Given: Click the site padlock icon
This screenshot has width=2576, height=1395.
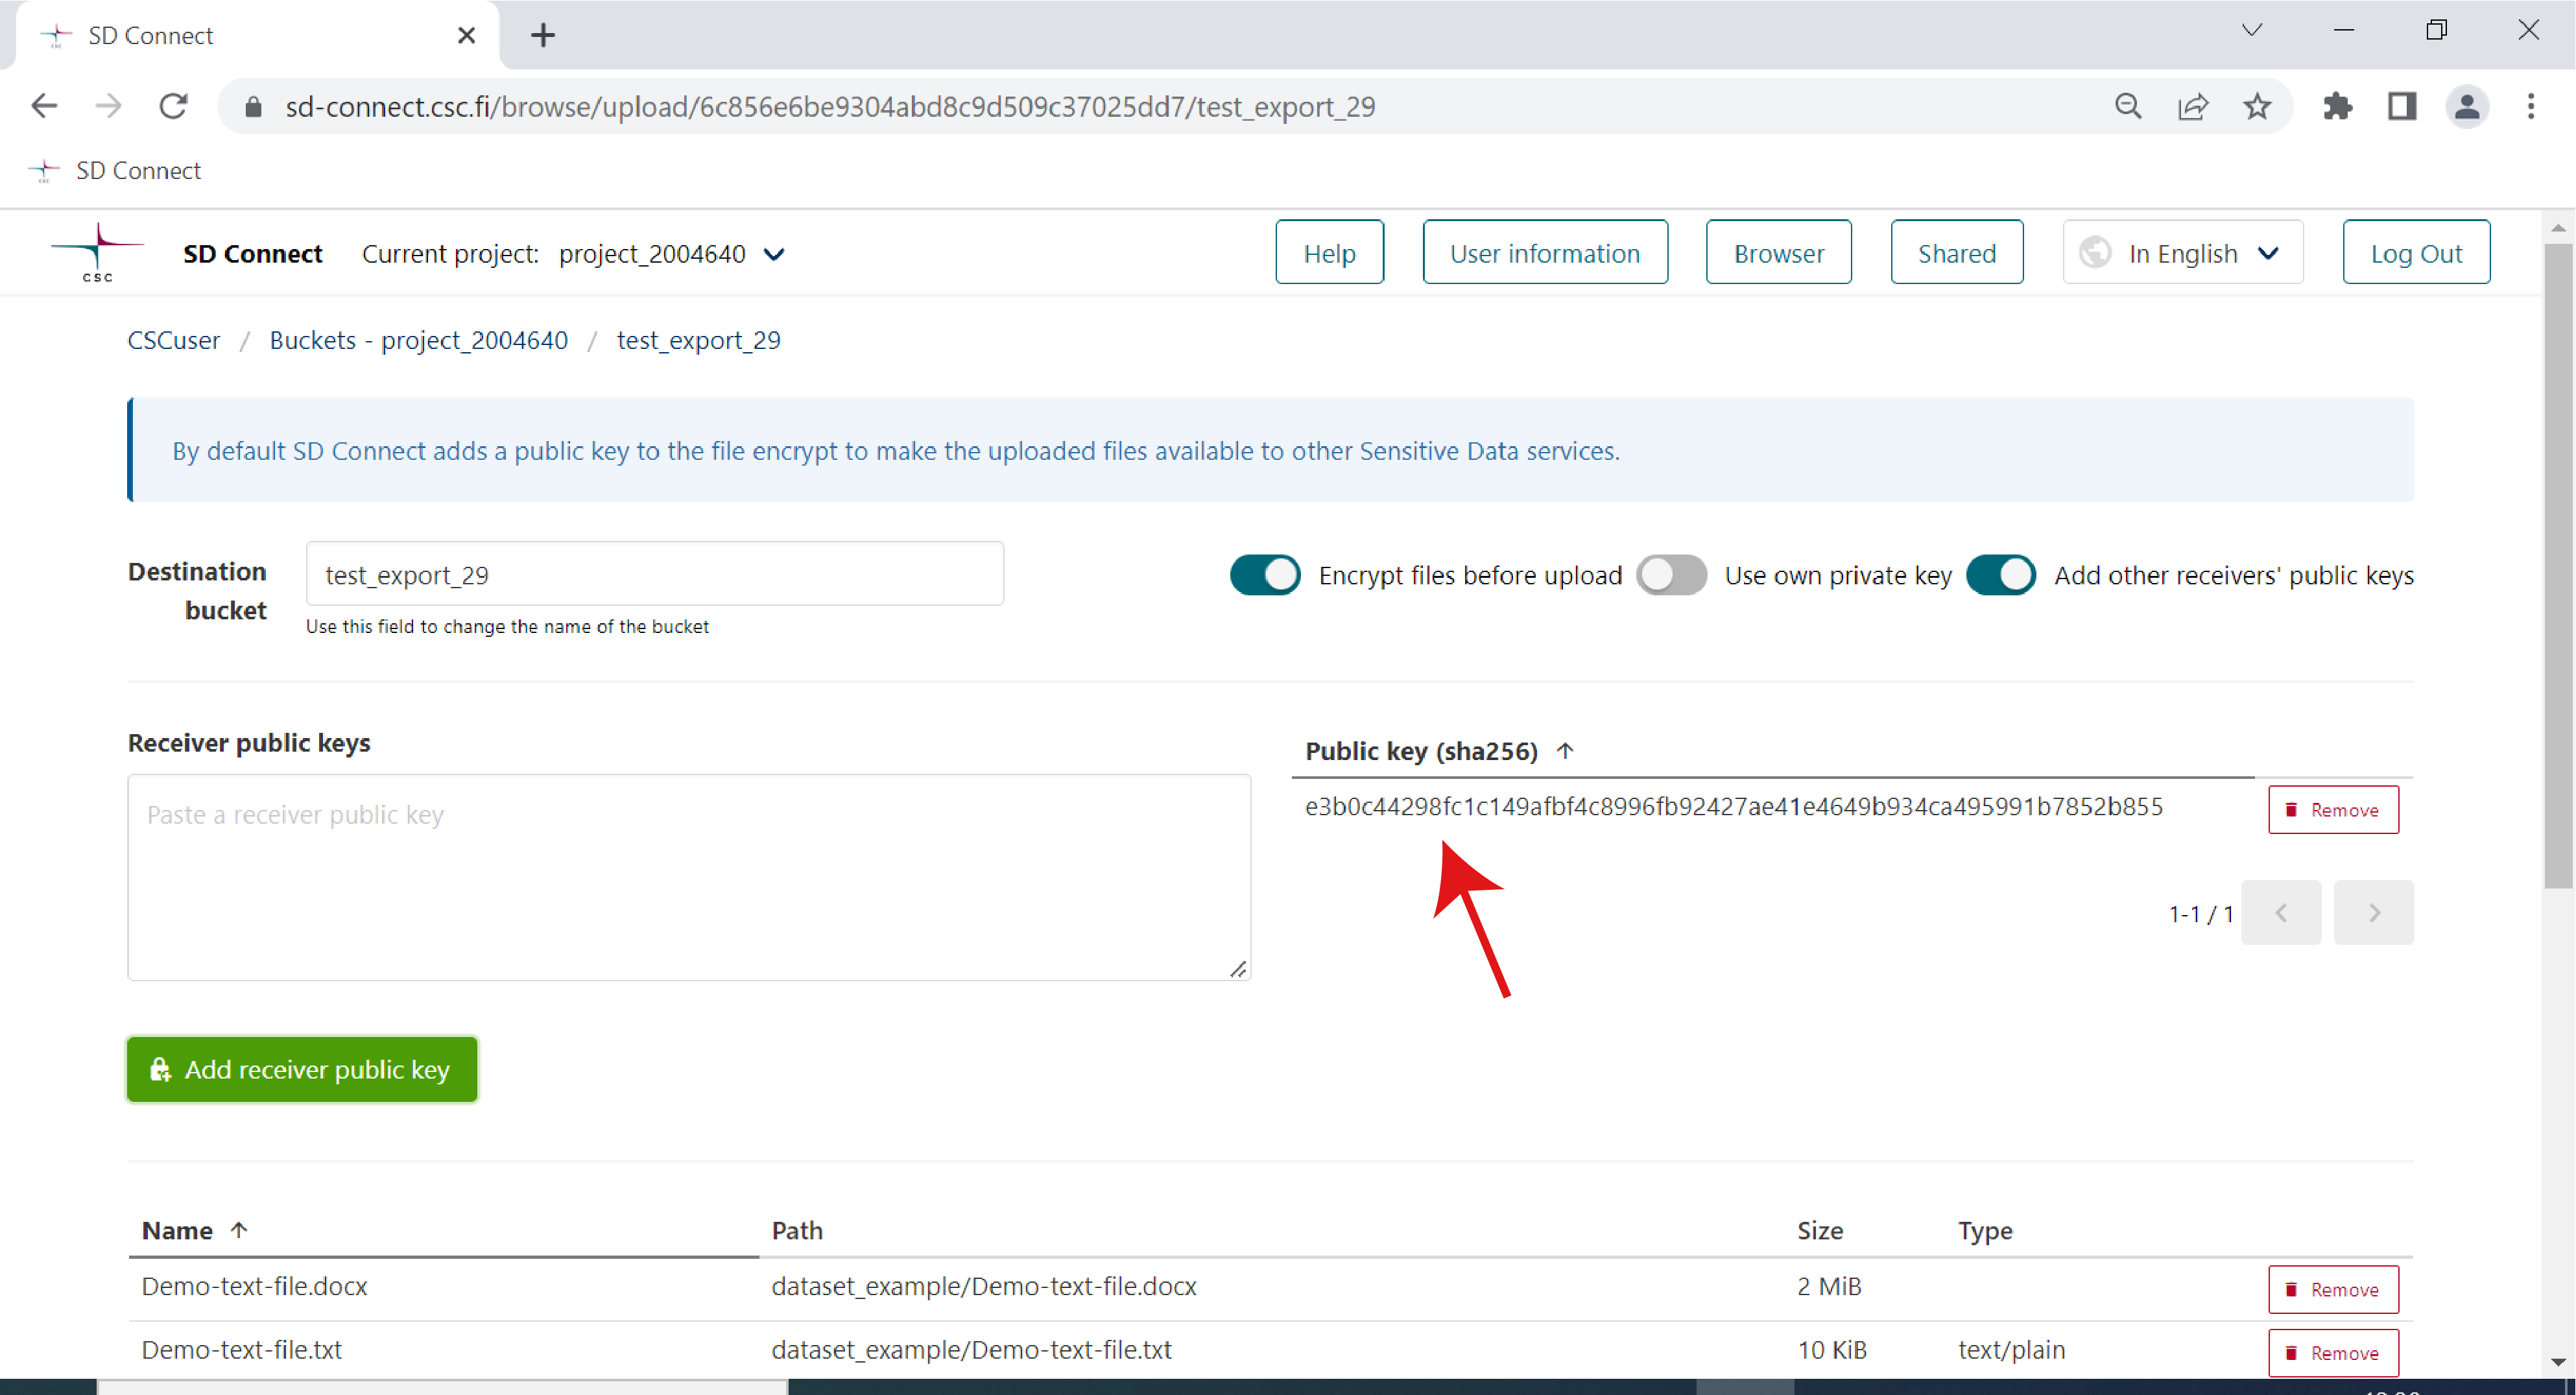Looking at the screenshot, I should point(253,107).
